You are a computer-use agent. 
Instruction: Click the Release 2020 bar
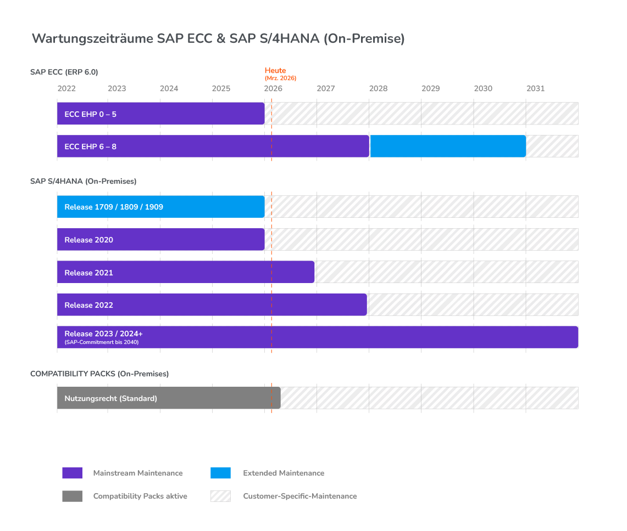pos(160,240)
